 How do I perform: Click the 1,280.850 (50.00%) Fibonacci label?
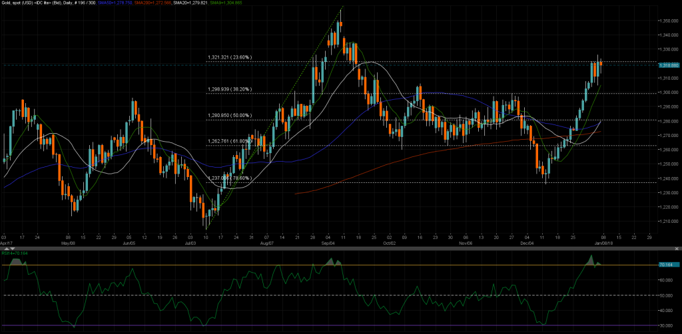pos(229,116)
